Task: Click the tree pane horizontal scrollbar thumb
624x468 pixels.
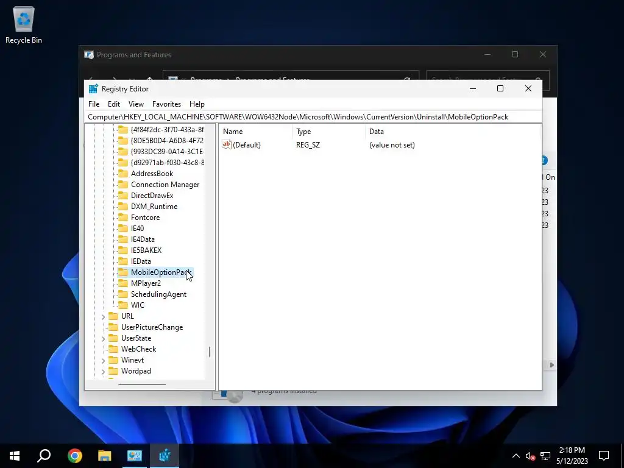Action: [x=142, y=385]
